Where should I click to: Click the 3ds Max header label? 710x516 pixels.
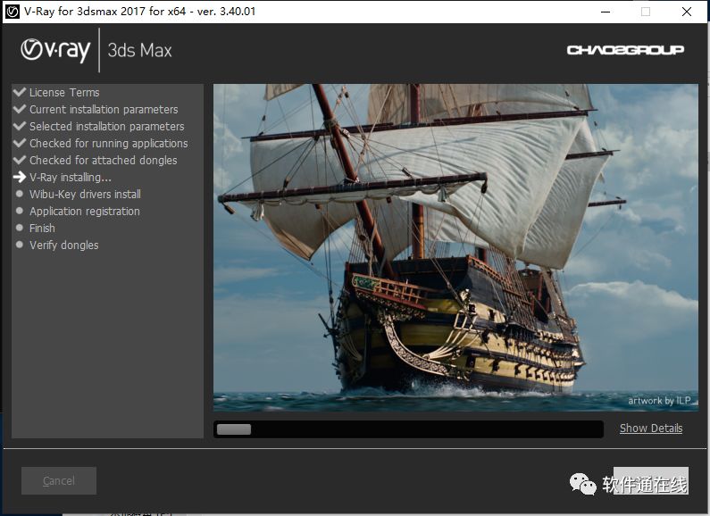[x=139, y=50]
